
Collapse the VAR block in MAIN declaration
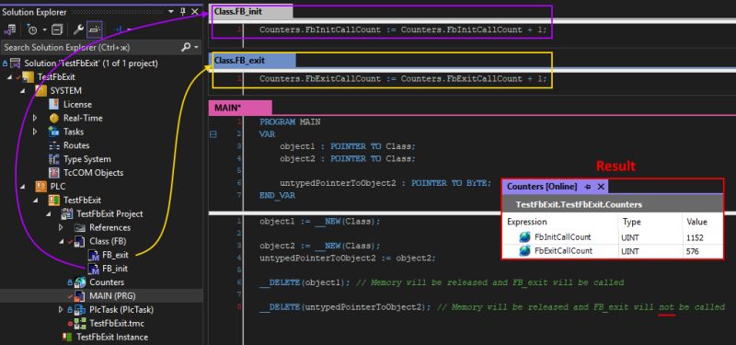click(213, 134)
